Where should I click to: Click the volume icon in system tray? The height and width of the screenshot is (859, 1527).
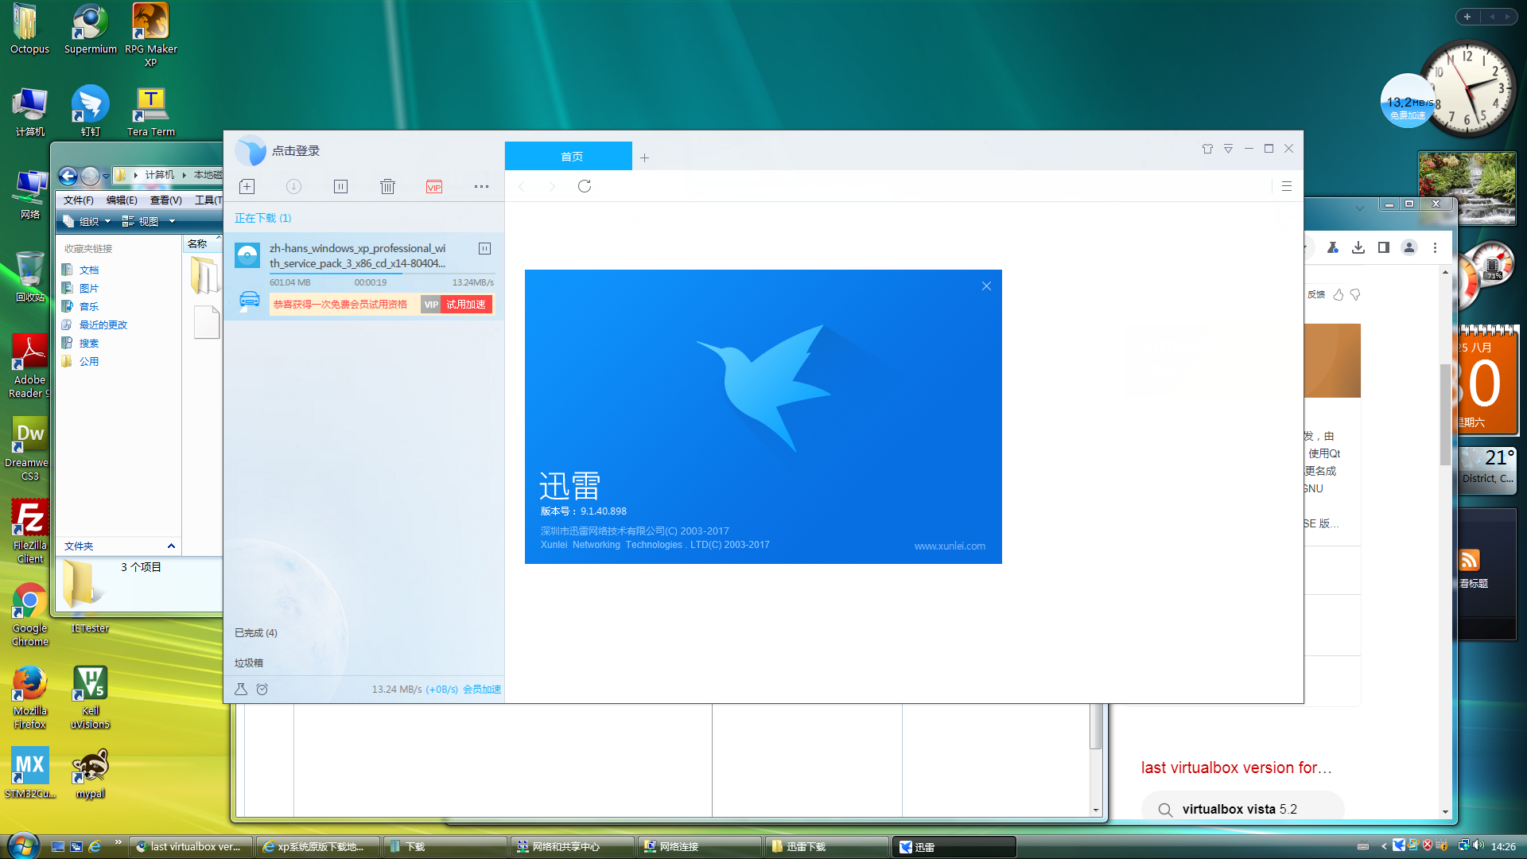pos(1478,845)
